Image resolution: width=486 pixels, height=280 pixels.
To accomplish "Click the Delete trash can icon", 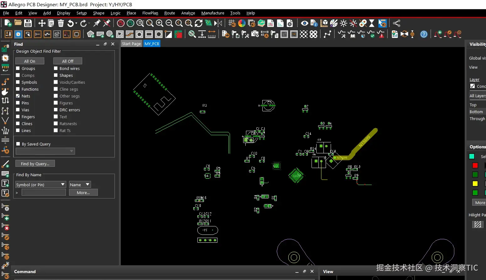I will click(61, 23).
